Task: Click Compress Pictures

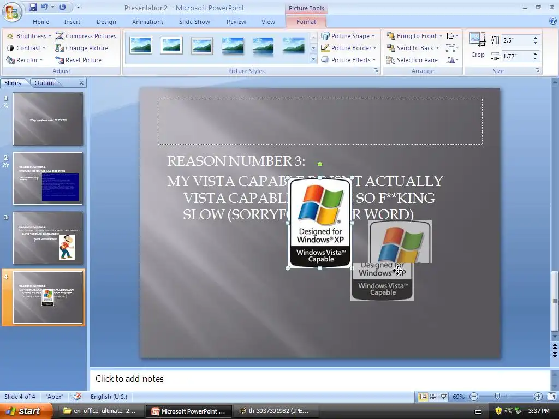Action: coord(86,36)
